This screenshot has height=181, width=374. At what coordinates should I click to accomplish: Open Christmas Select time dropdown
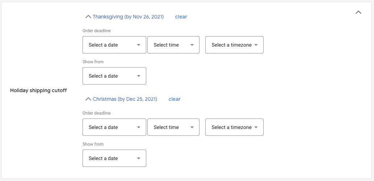coord(173,127)
